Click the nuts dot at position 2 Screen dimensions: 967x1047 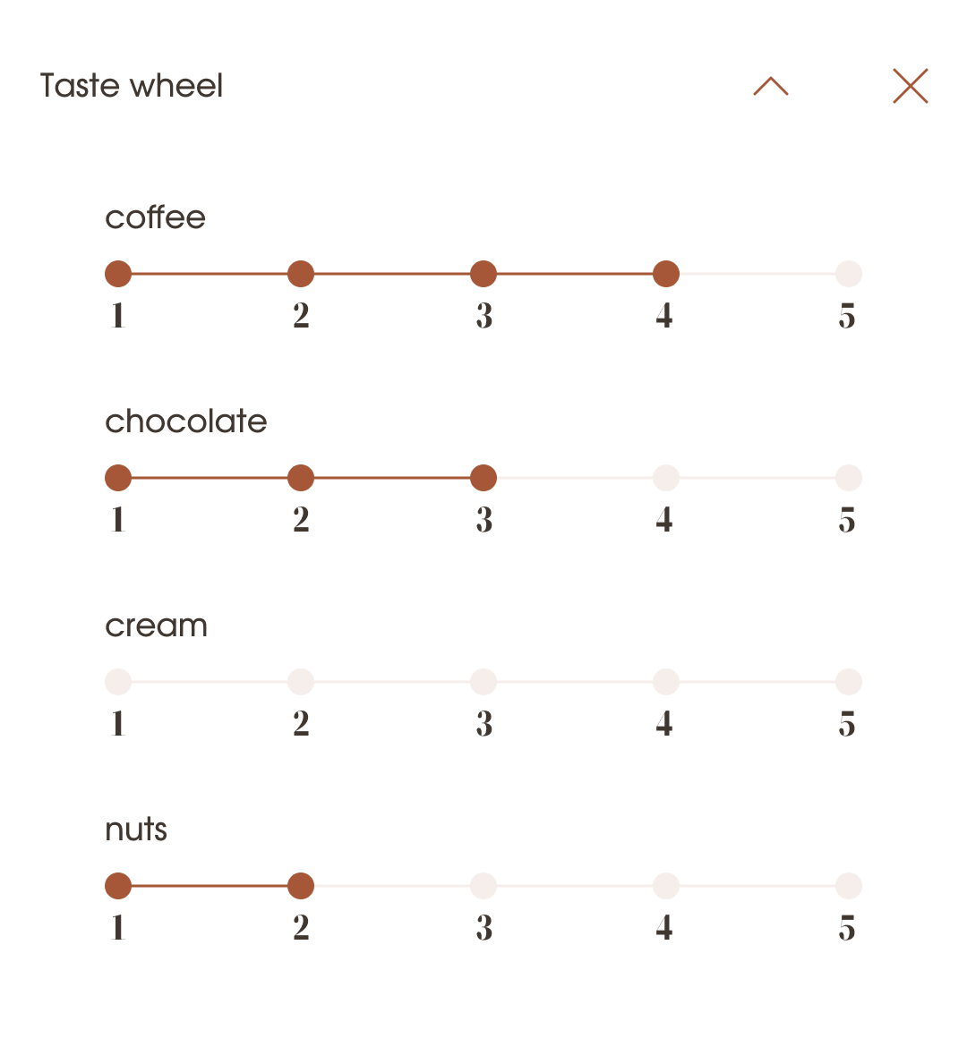[300, 885]
